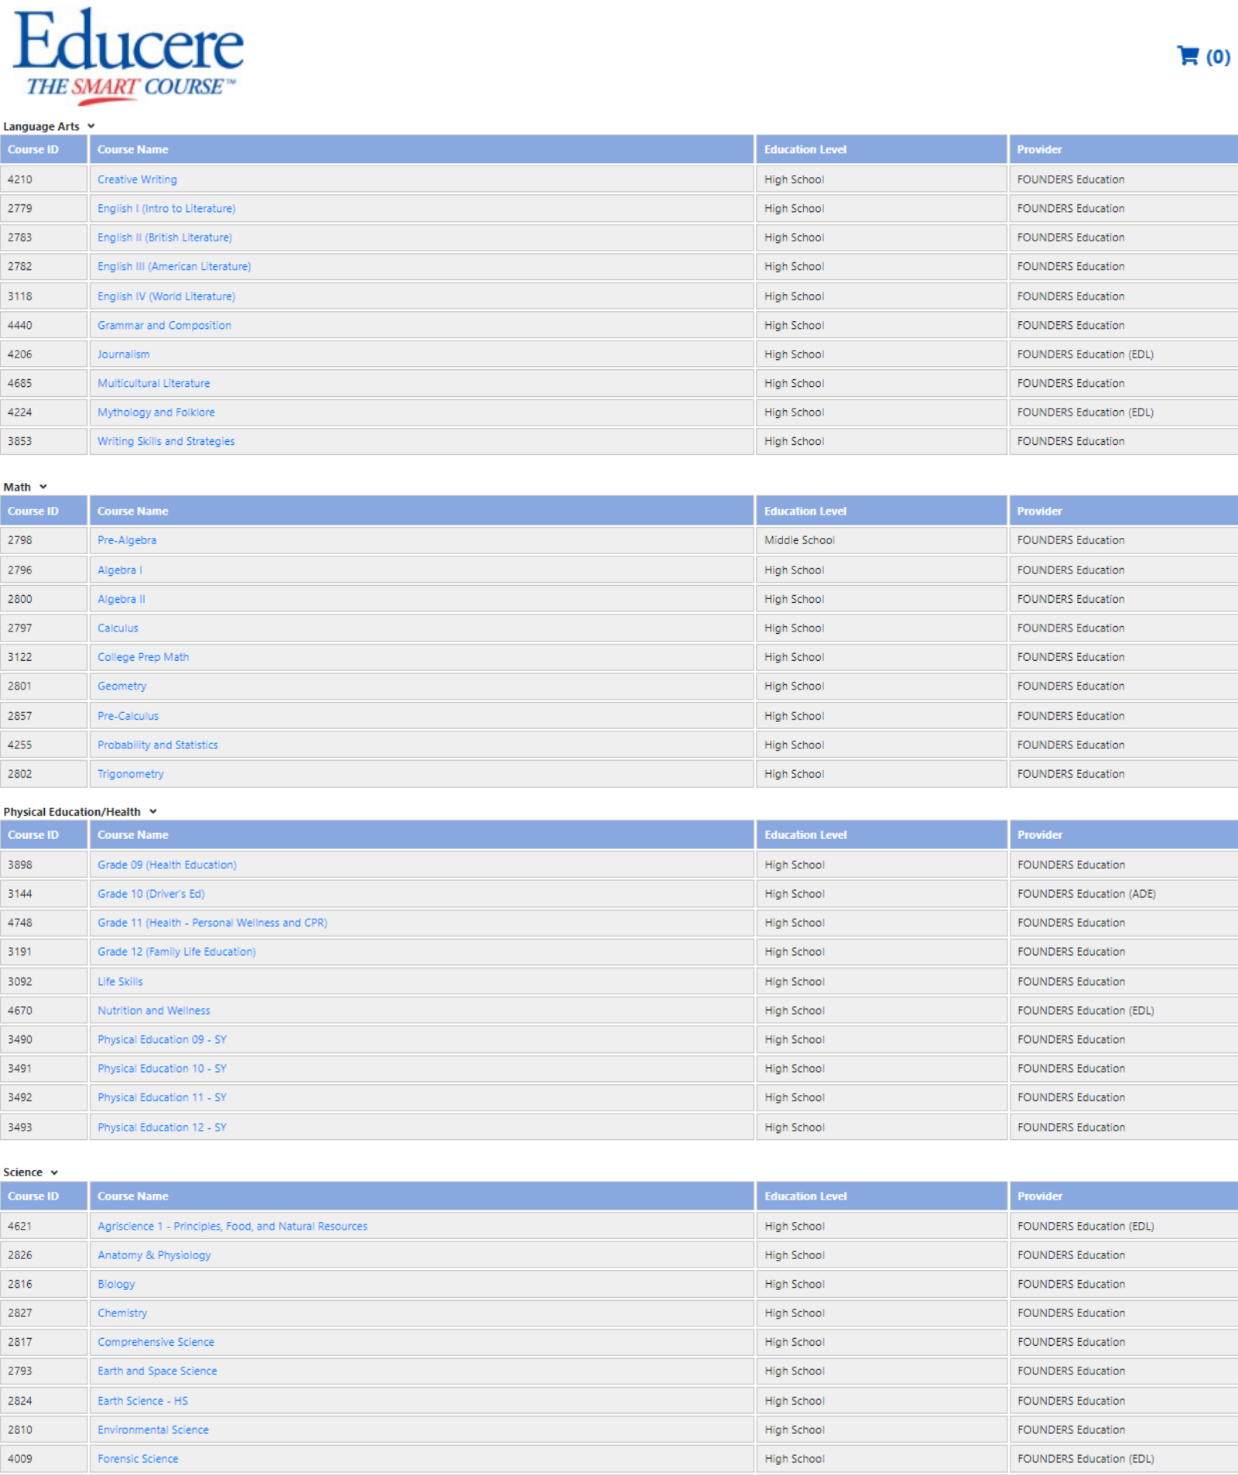Image resolution: width=1238 pixels, height=1475 pixels.
Task: Collapse the Language Arts section
Action: coord(91,126)
